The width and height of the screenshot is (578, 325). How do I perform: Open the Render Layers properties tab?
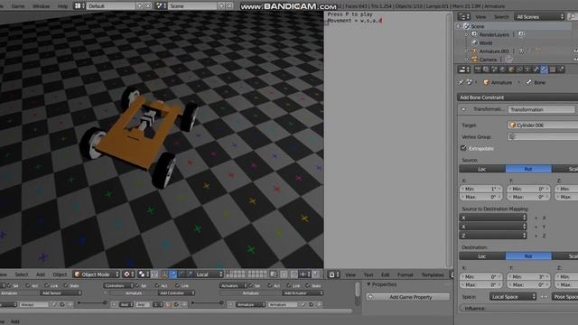pos(486,70)
